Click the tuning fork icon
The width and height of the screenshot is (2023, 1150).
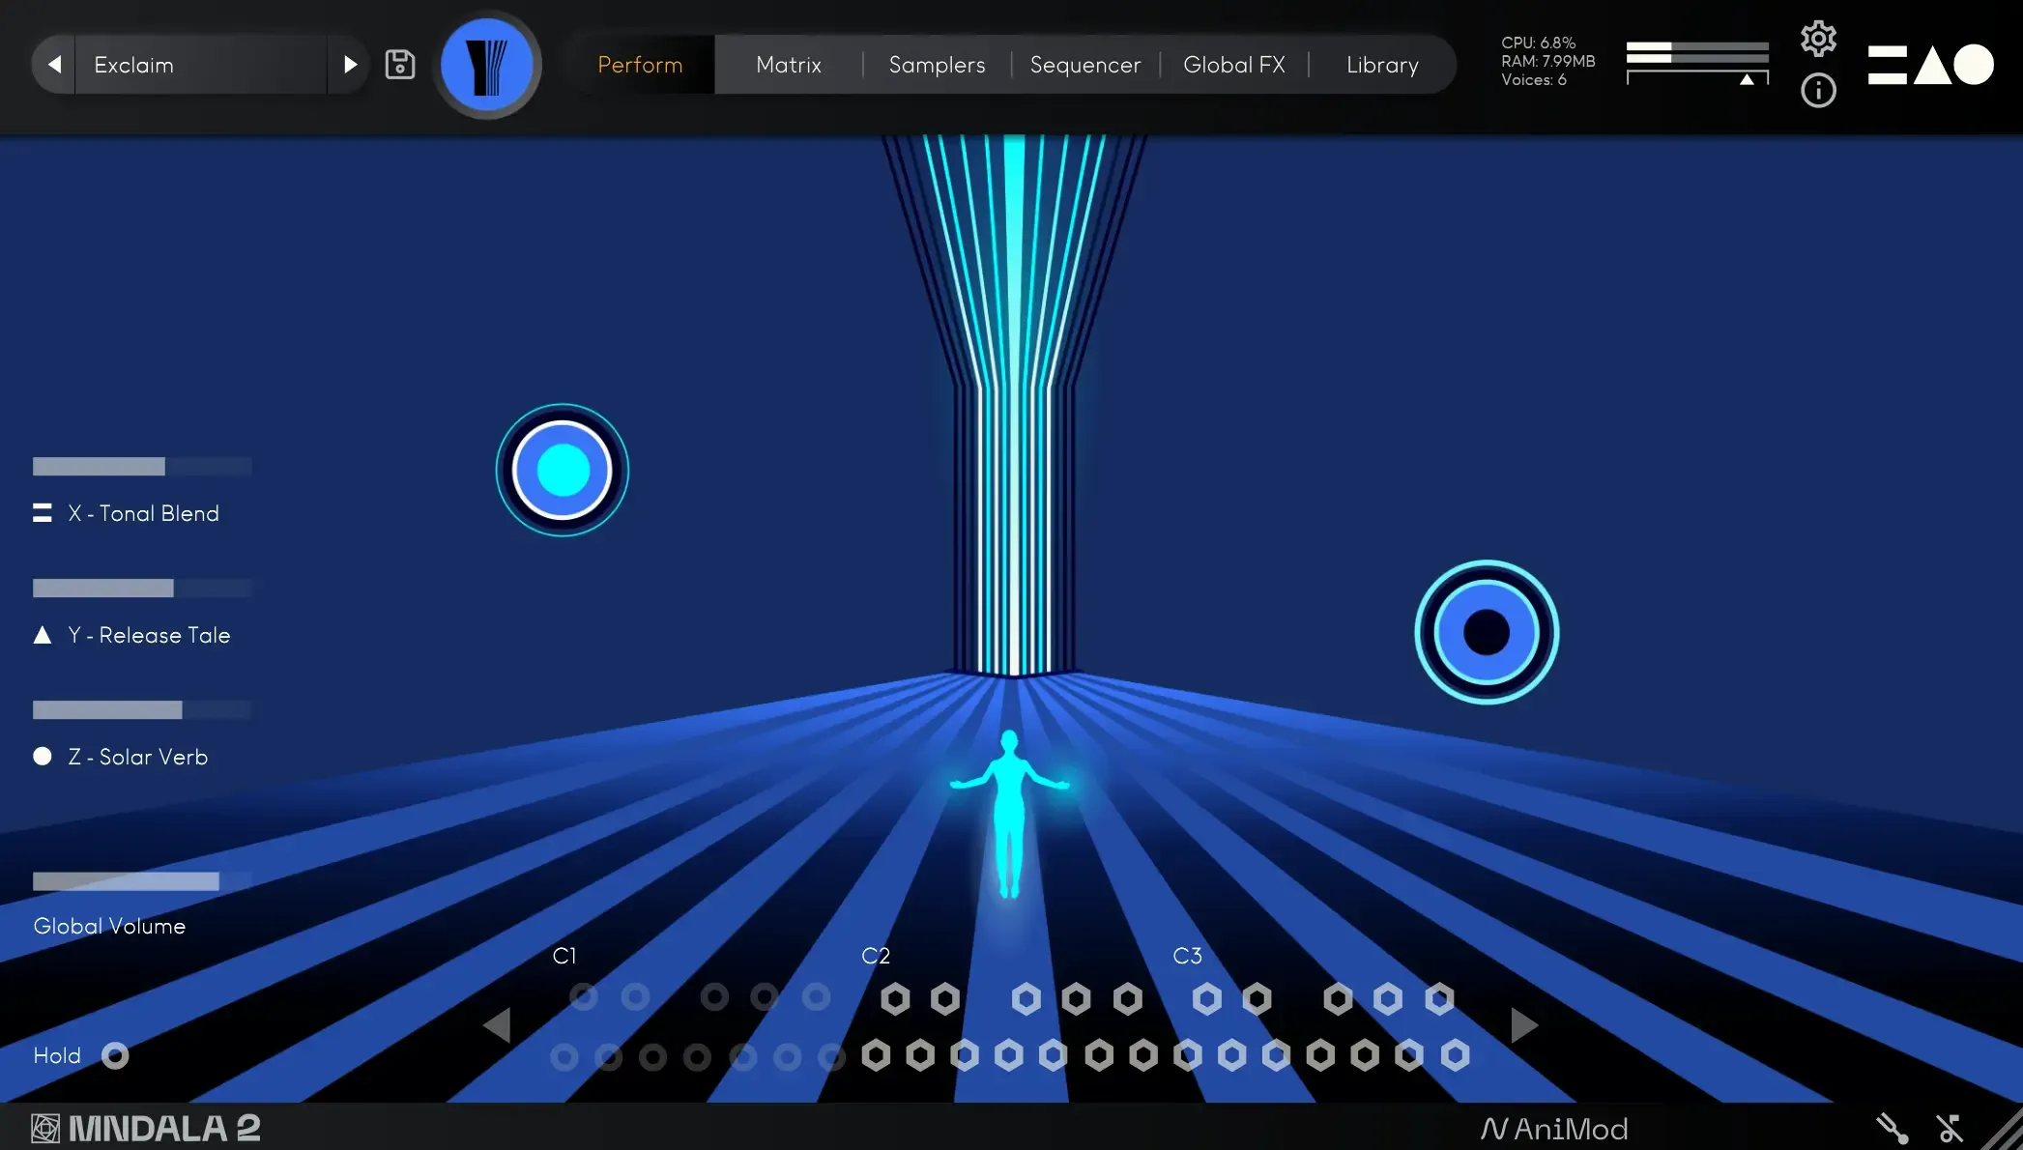point(1892,1128)
